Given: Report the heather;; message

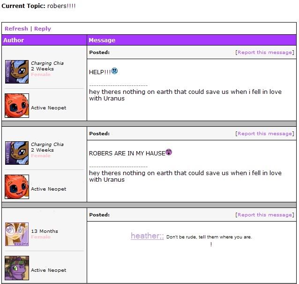Looking at the screenshot, I should coord(265,215).
